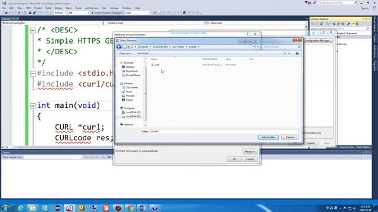This screenshot has width=378, height=212.
Task: Open the Organize dropdown menu
Action: coord(125,54)
